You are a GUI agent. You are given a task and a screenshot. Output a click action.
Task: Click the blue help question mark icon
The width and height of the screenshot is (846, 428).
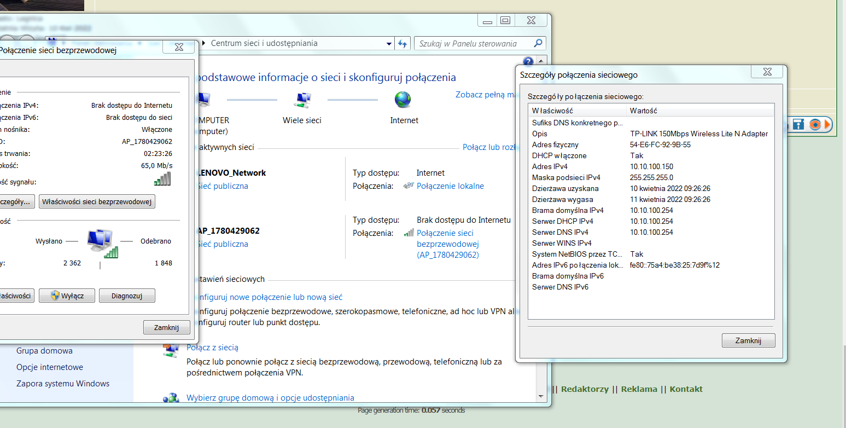coord(528,61)
